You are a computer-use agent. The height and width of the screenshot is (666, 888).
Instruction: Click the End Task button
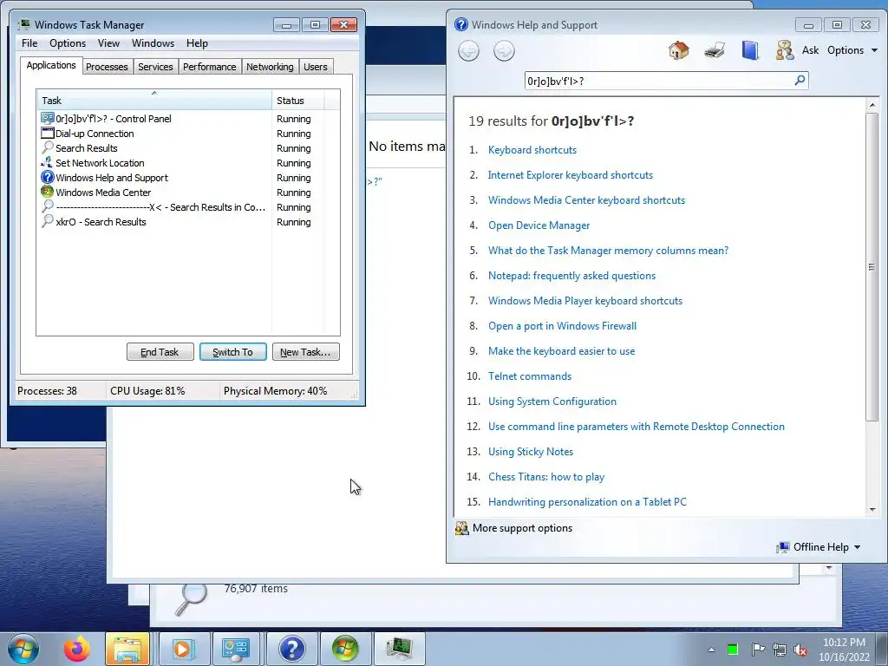coord(160,352)
